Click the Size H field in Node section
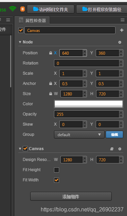 point(108,94)
